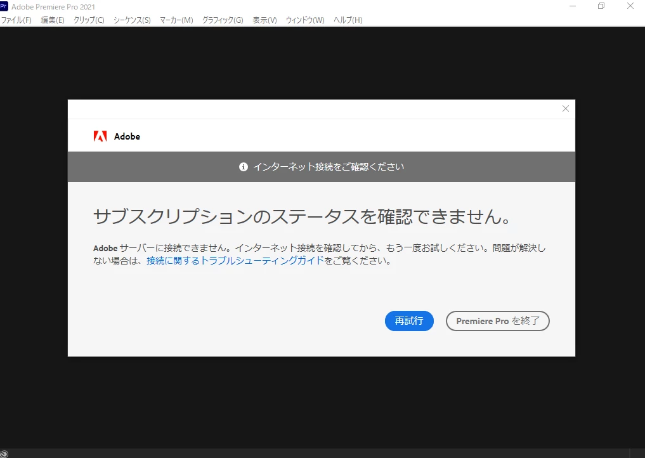Click the Adobe logo in dialog
Screen dimensions: 645x458
tap(100, 136)
